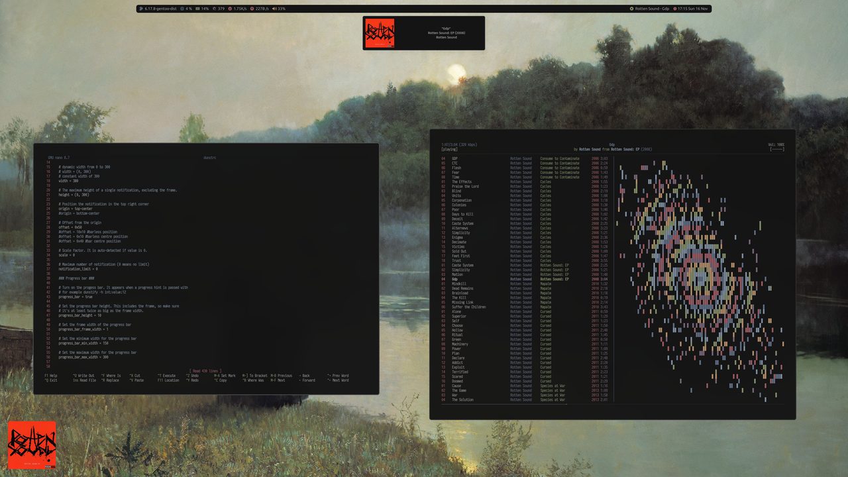Screen dimensions: 848x477
Task: Click F1 Help in the nano shortcut bar
Action: click(51, 376)
